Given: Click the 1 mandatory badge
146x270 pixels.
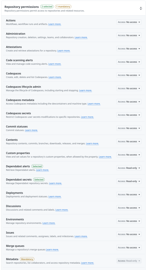Looking at the screenshot, I should 63,7.
